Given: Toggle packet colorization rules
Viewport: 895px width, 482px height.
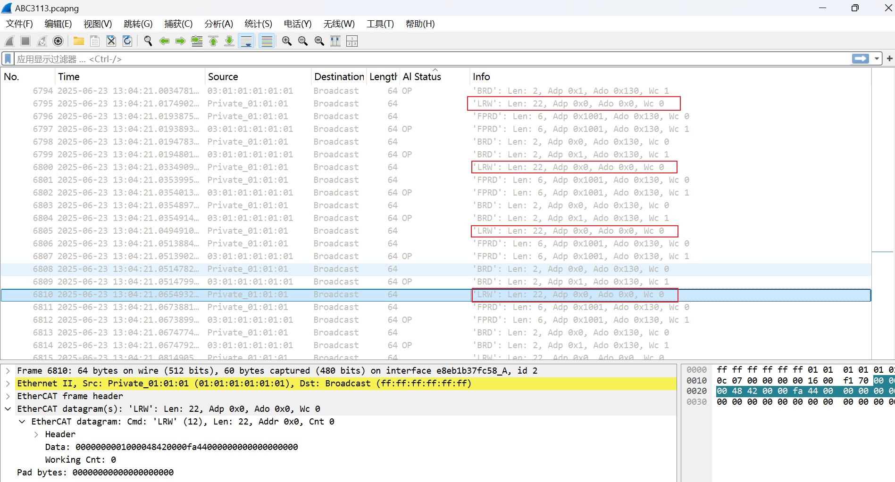Looking at the screenshot, I should pos(267,41).
